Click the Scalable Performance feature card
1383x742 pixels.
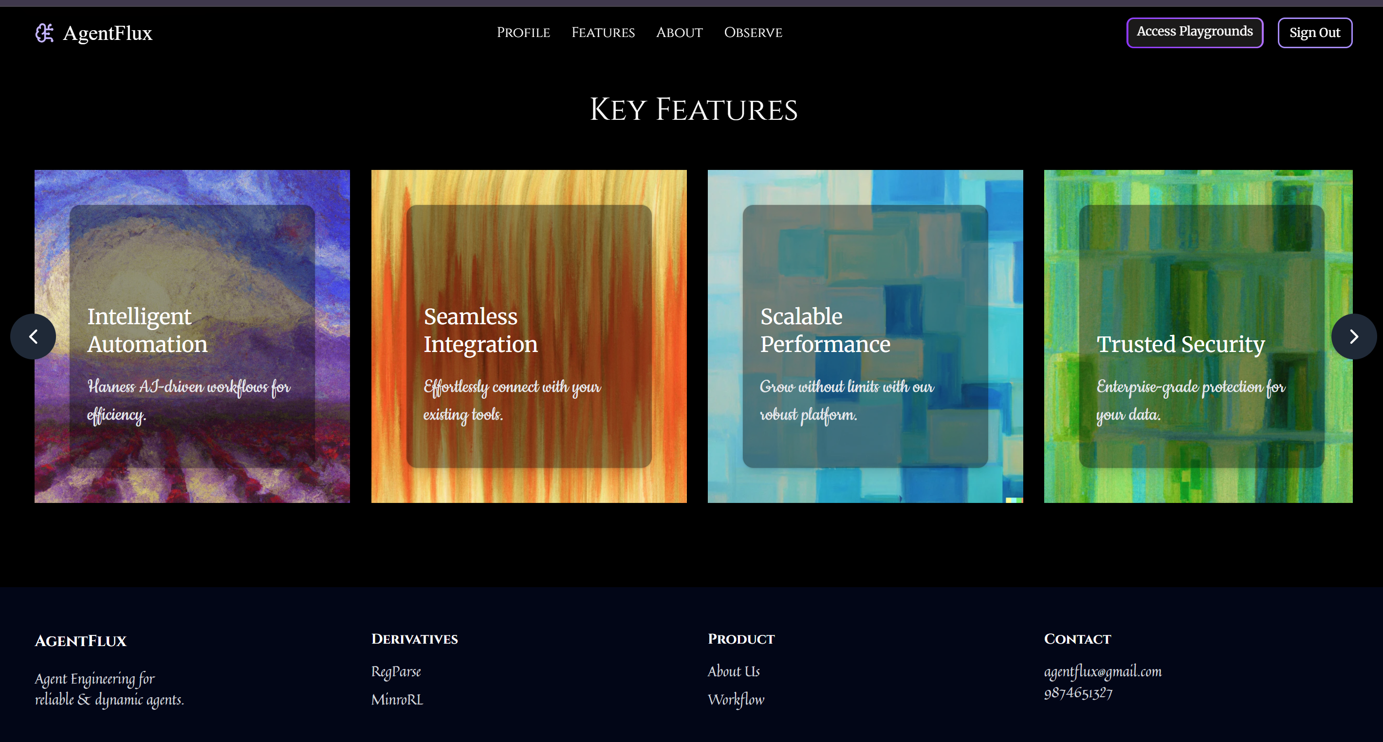[865, 336]
